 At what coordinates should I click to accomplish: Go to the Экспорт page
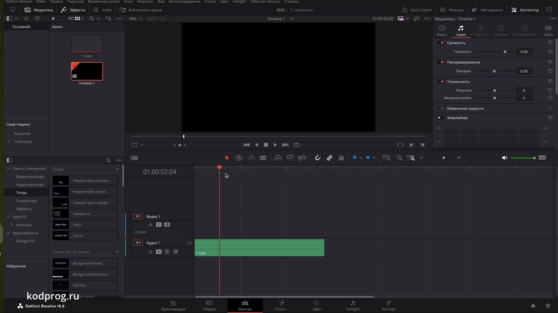pyautogui.click(x=389, y=306)
